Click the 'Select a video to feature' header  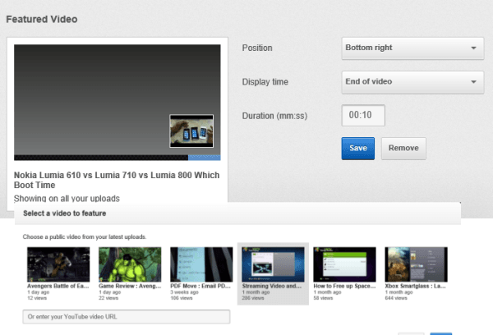64,213
